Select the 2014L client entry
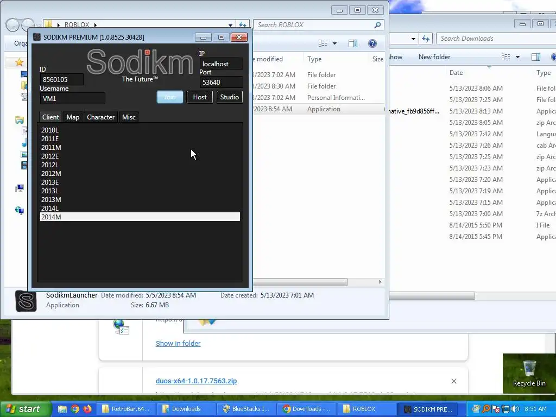Image resolution: width=556 pixels, height=417 pixels. coord(140,208)
